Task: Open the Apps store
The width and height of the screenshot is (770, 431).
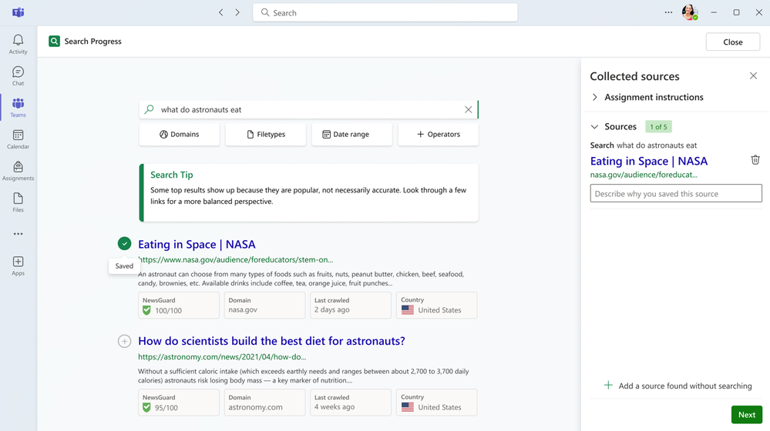Action: [18, 266]
